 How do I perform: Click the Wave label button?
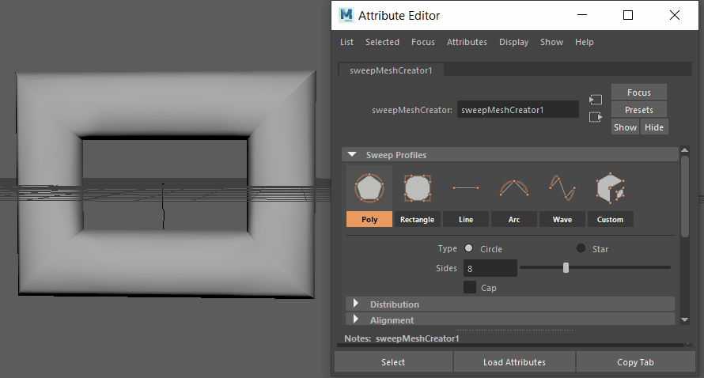[x=562, y=220]
